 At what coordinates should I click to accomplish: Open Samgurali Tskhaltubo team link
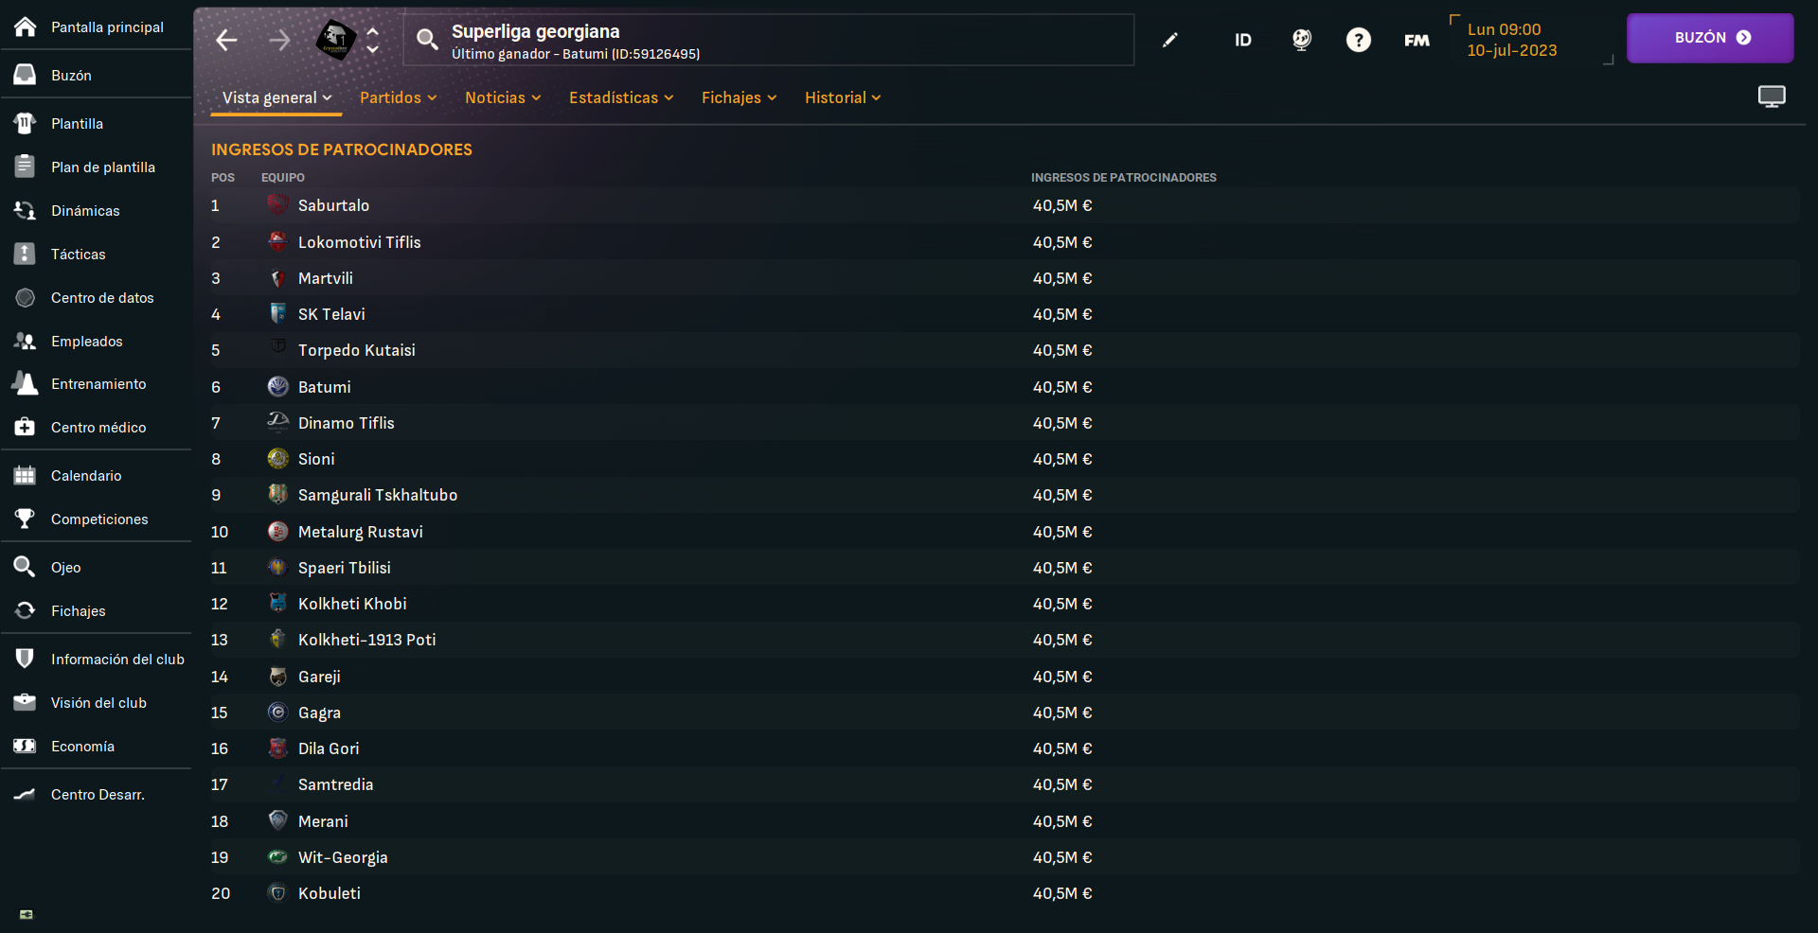(x=378, y=495)
